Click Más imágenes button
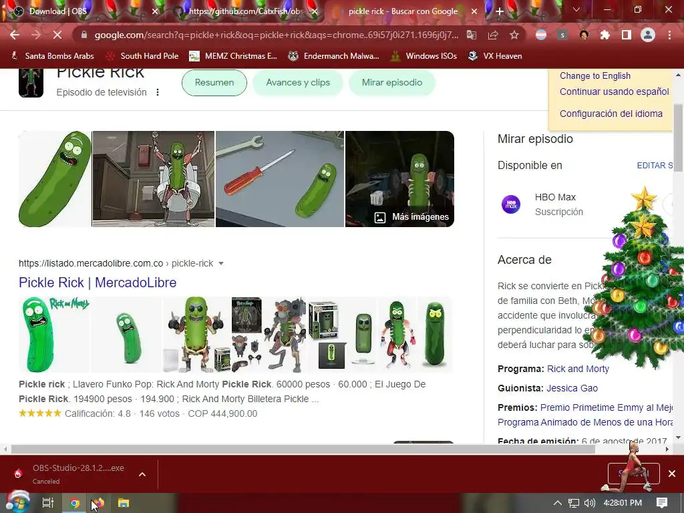 [411, 217]
